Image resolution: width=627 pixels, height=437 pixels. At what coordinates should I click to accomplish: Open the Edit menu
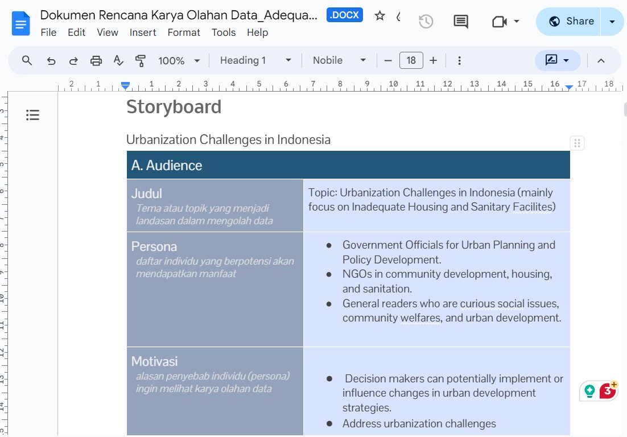(x=76, y=32)
